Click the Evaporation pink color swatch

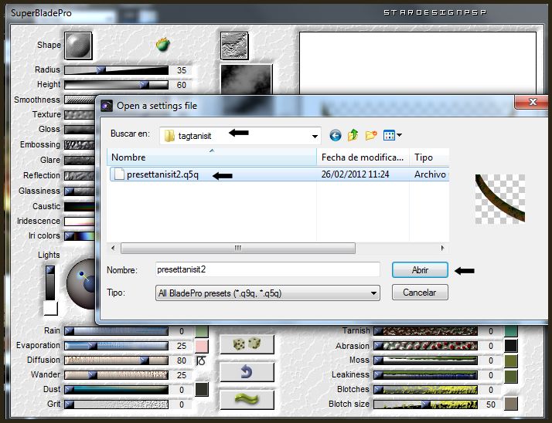click(202, 346)
